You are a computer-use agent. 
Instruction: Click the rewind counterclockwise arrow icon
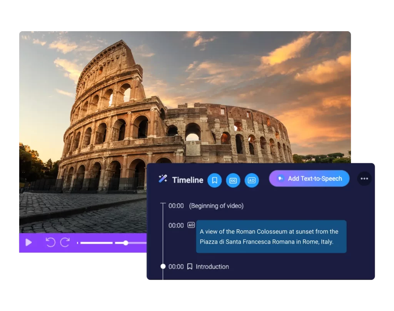click(50, 242)
